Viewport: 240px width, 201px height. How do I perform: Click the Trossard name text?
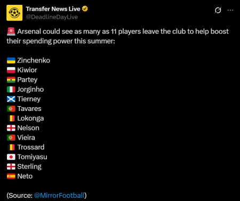click(x=31, y=147)
